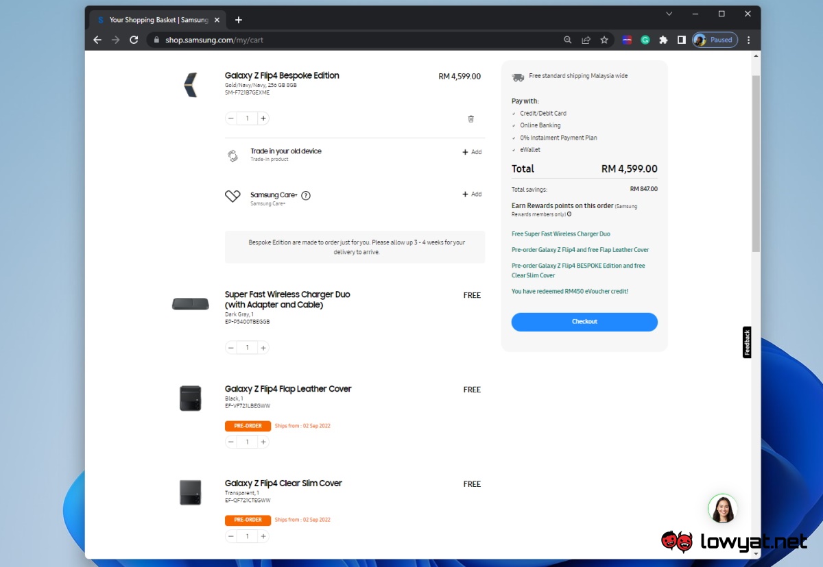This screenshot has height=567, width=823.
Task: Click the RM450 eVoucher redeemed message
Action: tap(570, 291)
